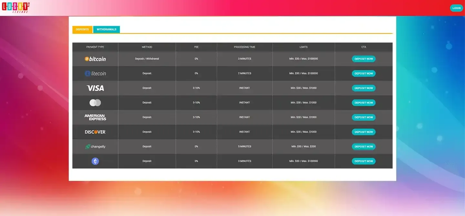
Task: Click Deposit Now for Litecoin
Action: tap(364, 74)
